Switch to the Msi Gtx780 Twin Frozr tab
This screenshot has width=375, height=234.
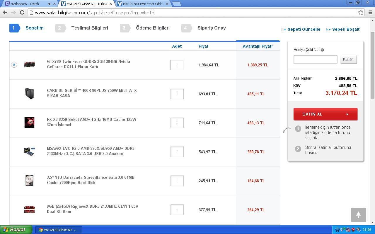143,4
